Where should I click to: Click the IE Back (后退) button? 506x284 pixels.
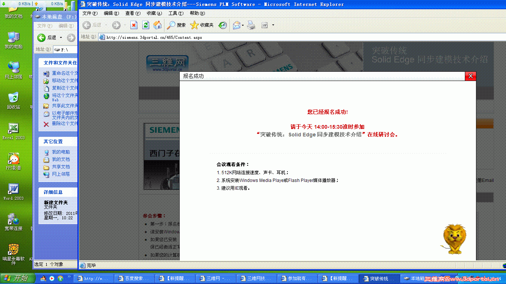click(92, 25)
